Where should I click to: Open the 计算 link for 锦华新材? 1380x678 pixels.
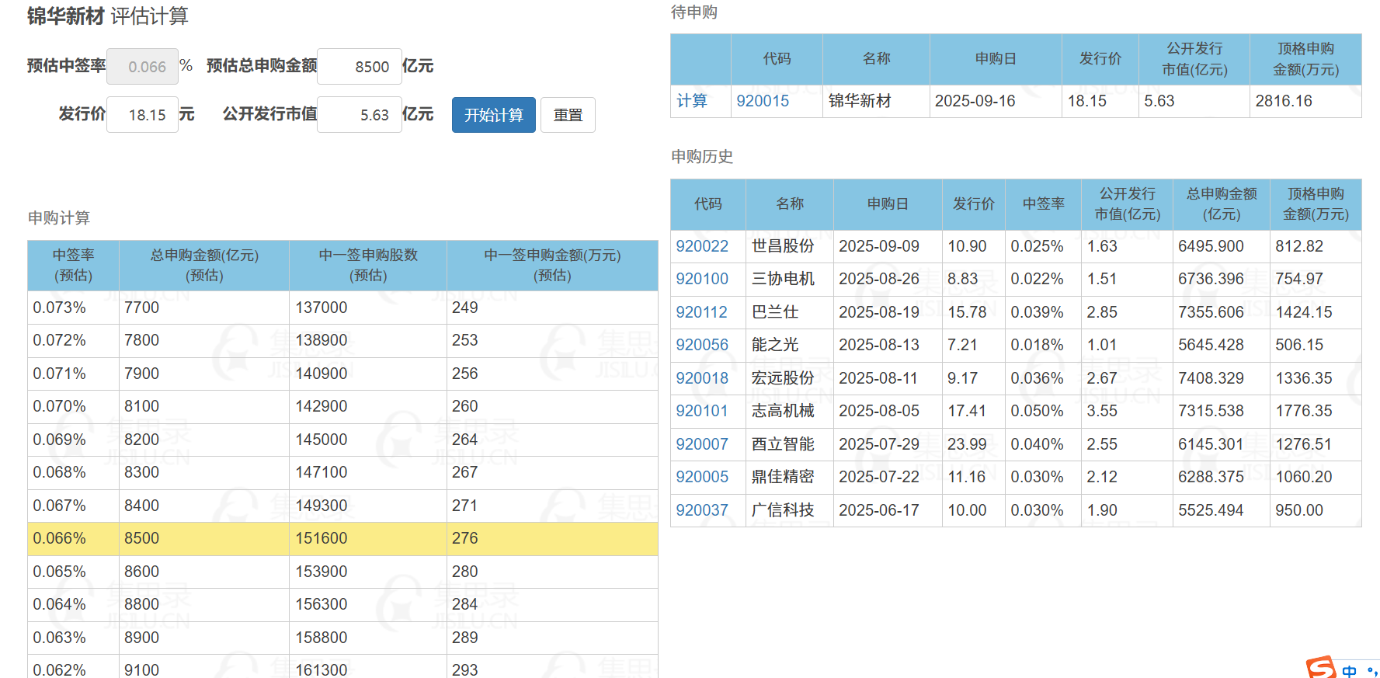click(692, 101)
